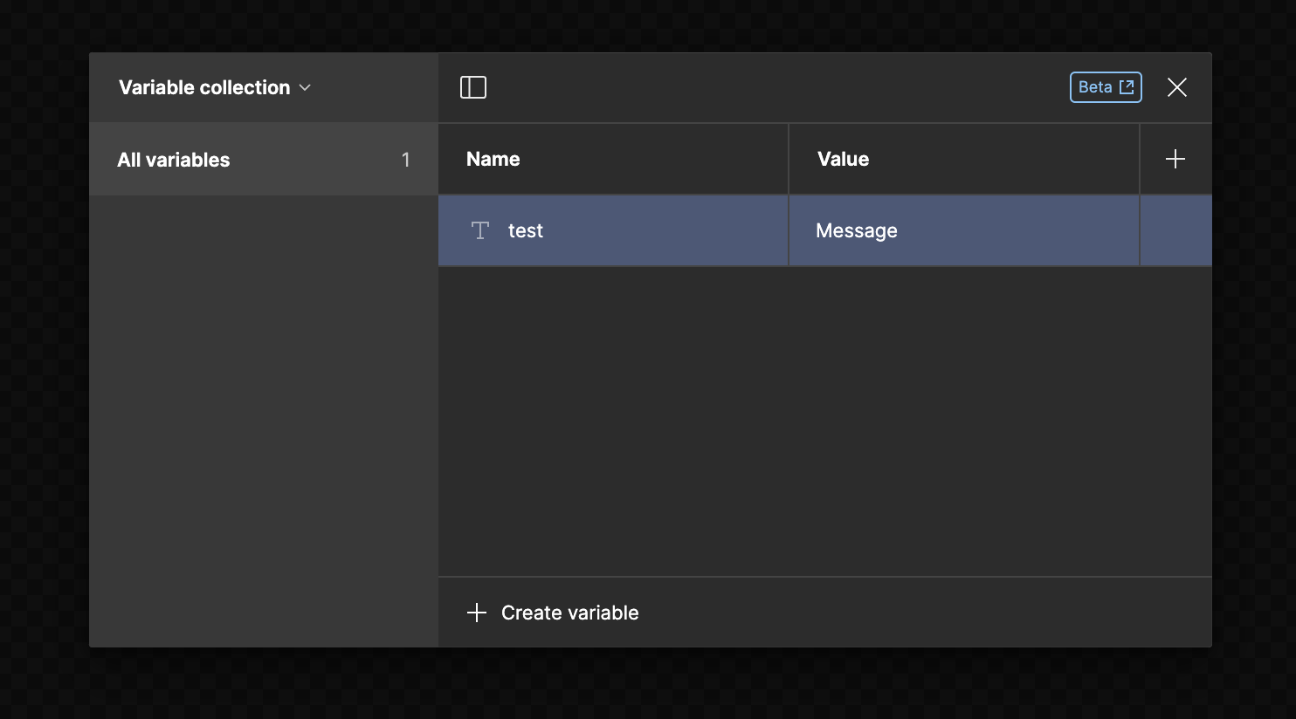Screen dimensions: 1296x719
Task: Click the Value column header
Action: [842, 158]
